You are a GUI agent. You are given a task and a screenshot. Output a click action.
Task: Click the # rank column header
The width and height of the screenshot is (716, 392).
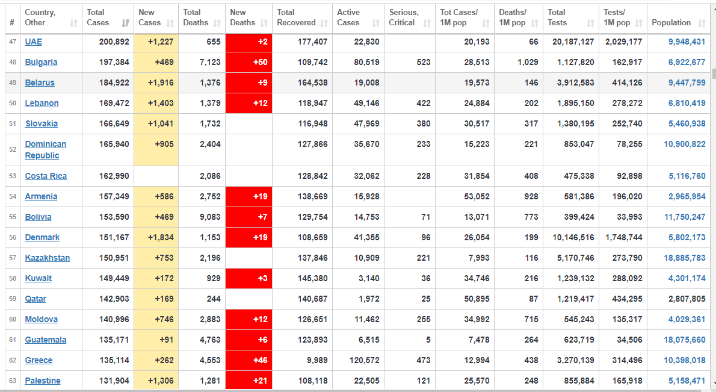point(12,19)
